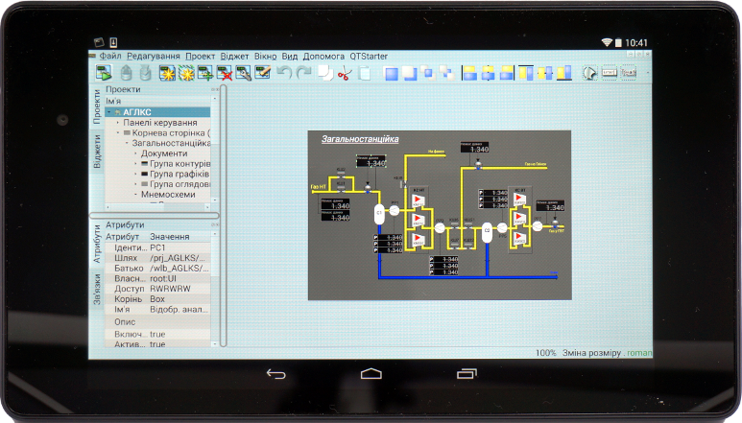The image size is (742, 423).
Task: Click the Undo arrow in toolbar
Action: pos(284,73)
